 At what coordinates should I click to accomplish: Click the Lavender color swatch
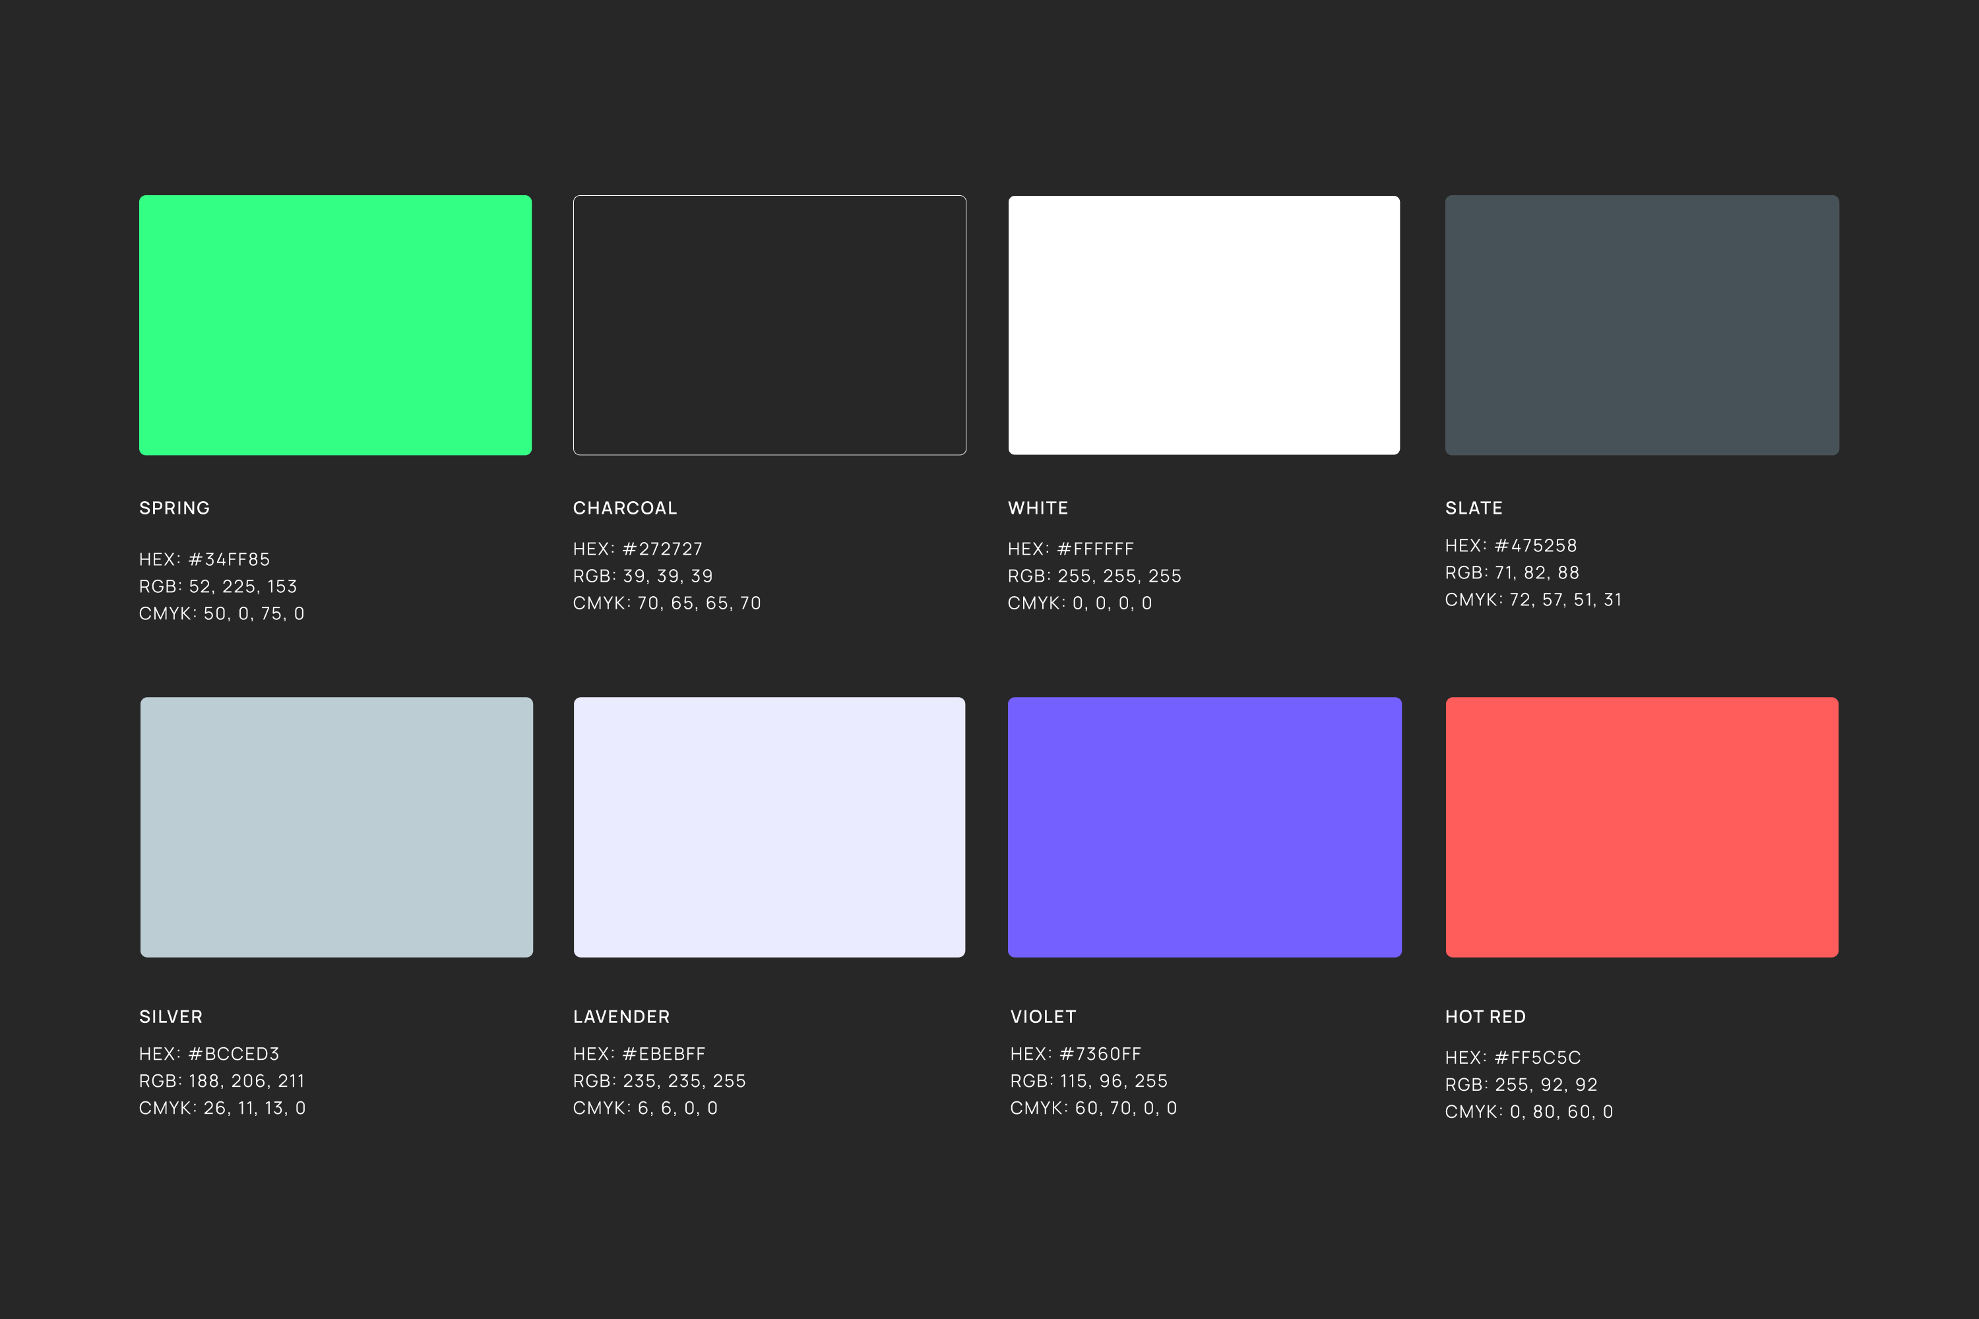click(769, 827)
